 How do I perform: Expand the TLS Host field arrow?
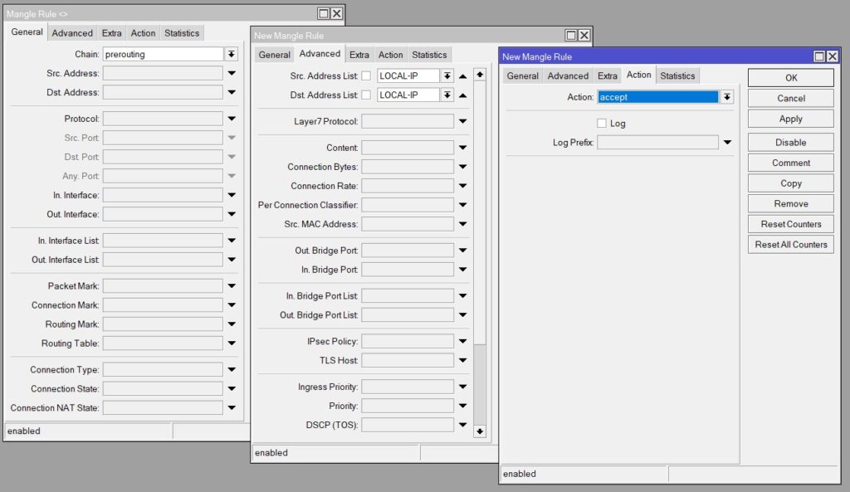462,361
